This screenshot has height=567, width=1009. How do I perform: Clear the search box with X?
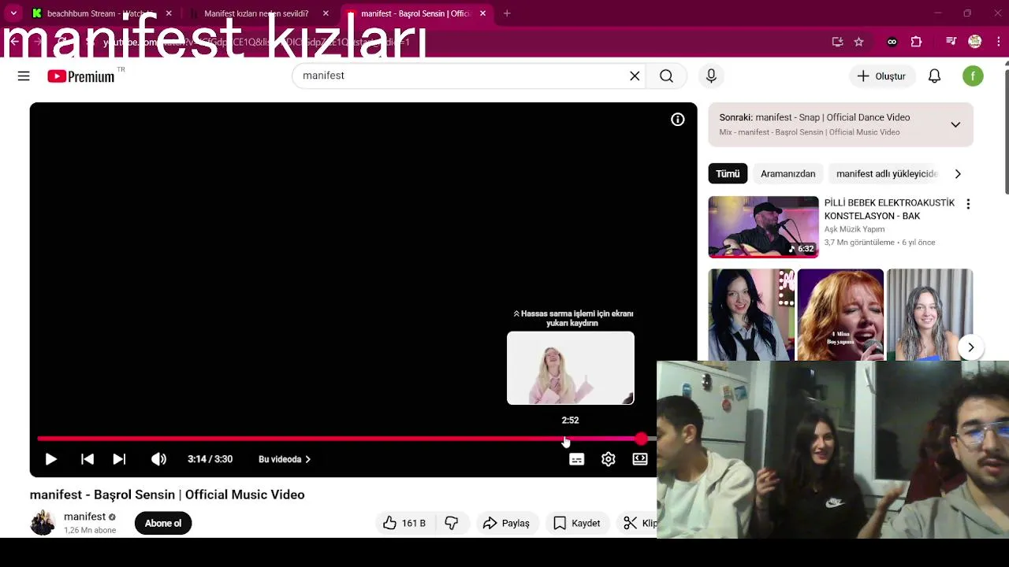point(635,76)
